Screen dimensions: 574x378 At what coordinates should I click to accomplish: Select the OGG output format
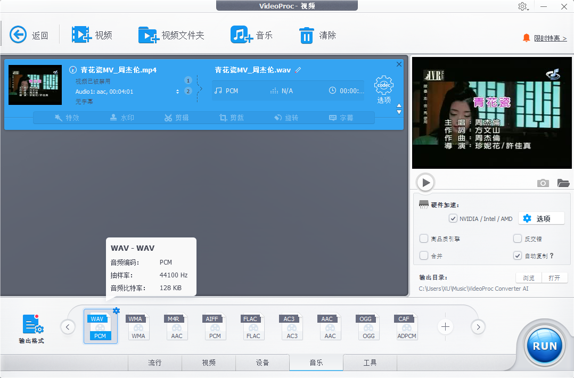[x=368, y=326]
